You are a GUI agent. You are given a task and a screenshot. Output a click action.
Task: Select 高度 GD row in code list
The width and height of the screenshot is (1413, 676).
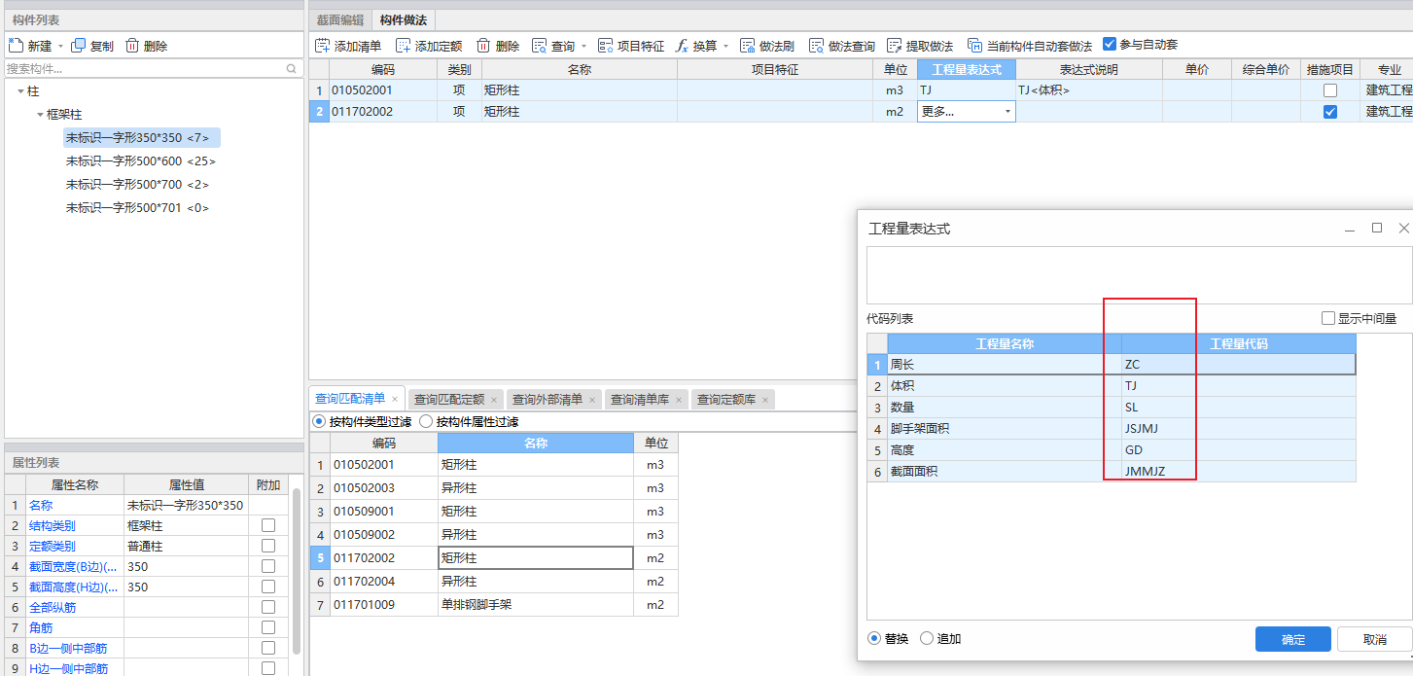pyautogui.click(x=1112, y=450)
